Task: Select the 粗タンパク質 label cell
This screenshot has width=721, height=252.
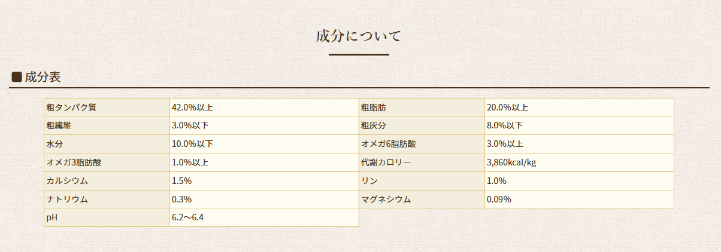Action: (x=107, y=107)
